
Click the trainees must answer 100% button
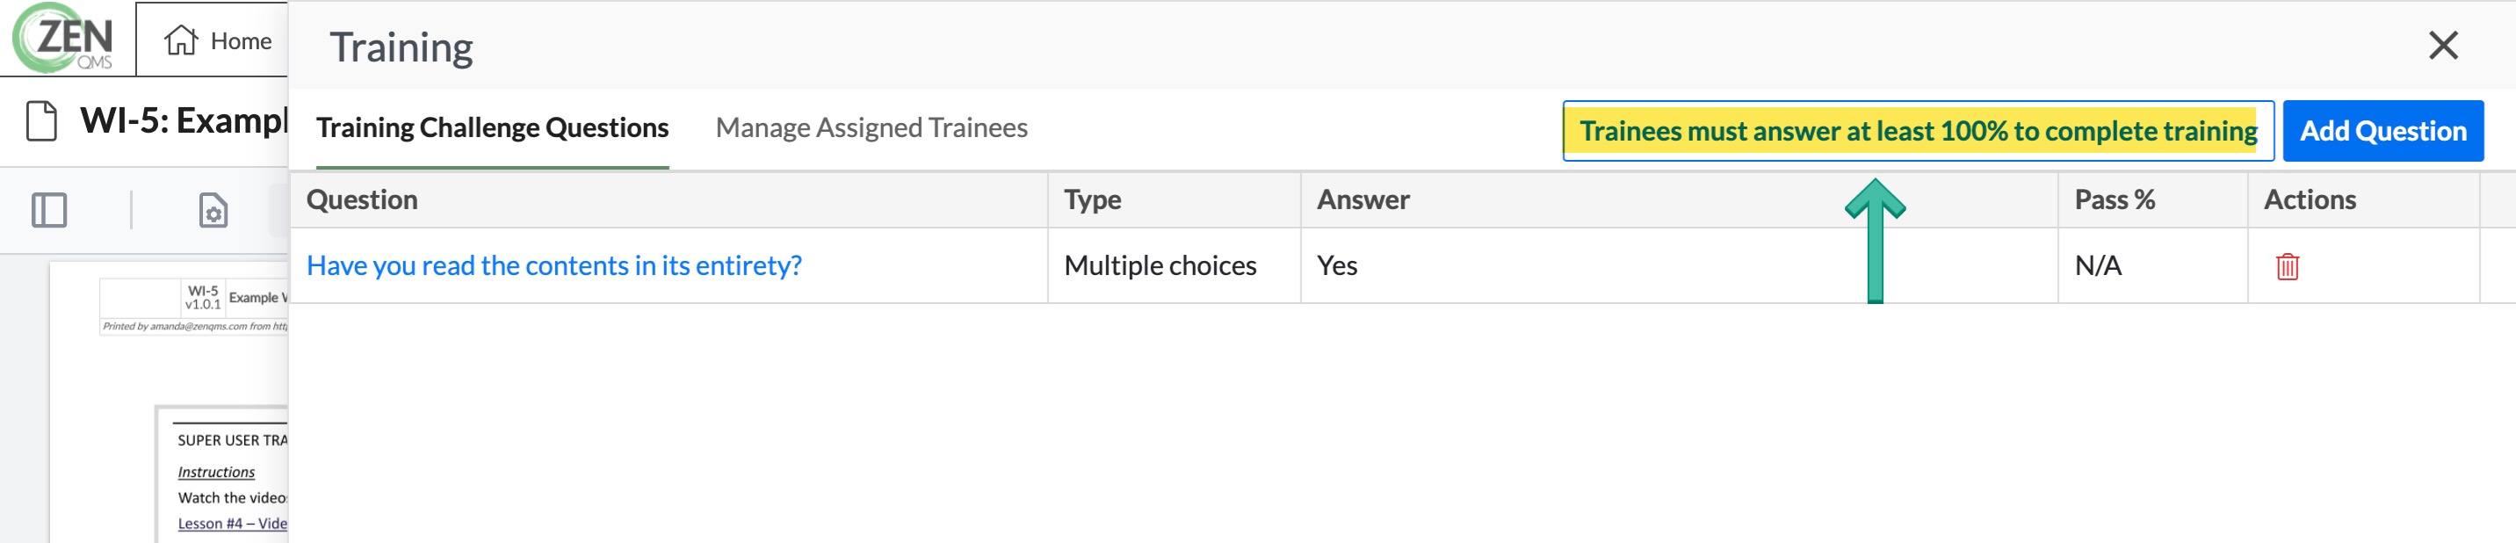click(x=1917, y=131)
